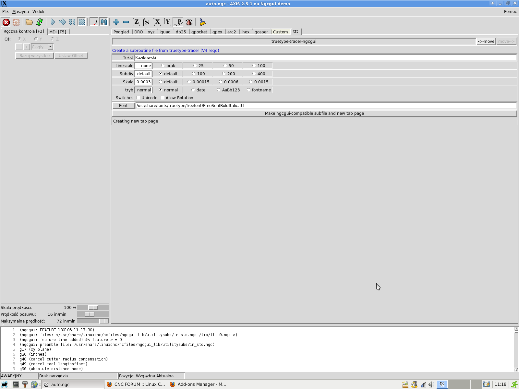Click the Prędkość posuwu slider

tap(93, 314)
